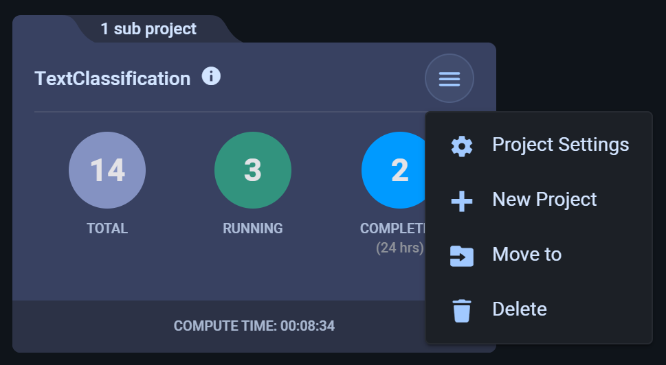Click the TOTAL label under the count
The image size is (666, 365).
click(107, 228)
